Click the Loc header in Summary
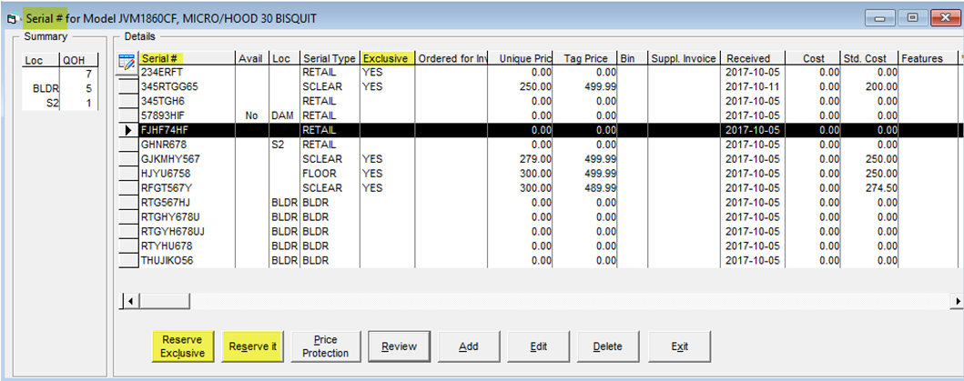The height and width of the screenshot is (381, 964). (x=40, y=61)
